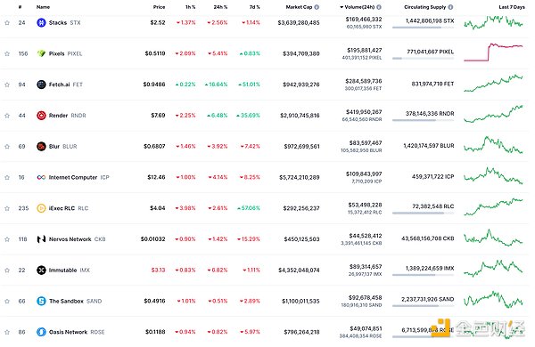Image resolution: width=535 pixels, height=347 pixels.
Task: Star Pixels in the watchlist
Action: [x=7, y=53]
